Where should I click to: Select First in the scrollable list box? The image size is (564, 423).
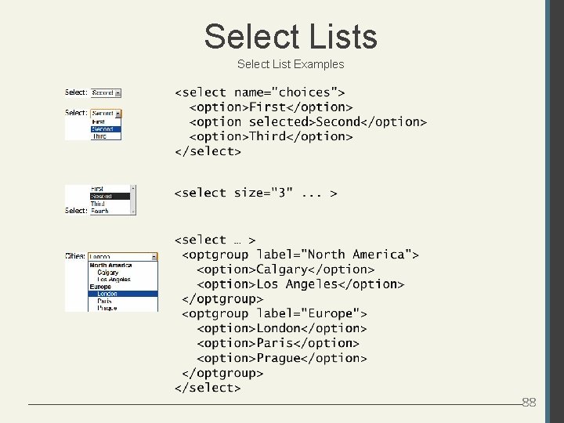click(97, 189)
